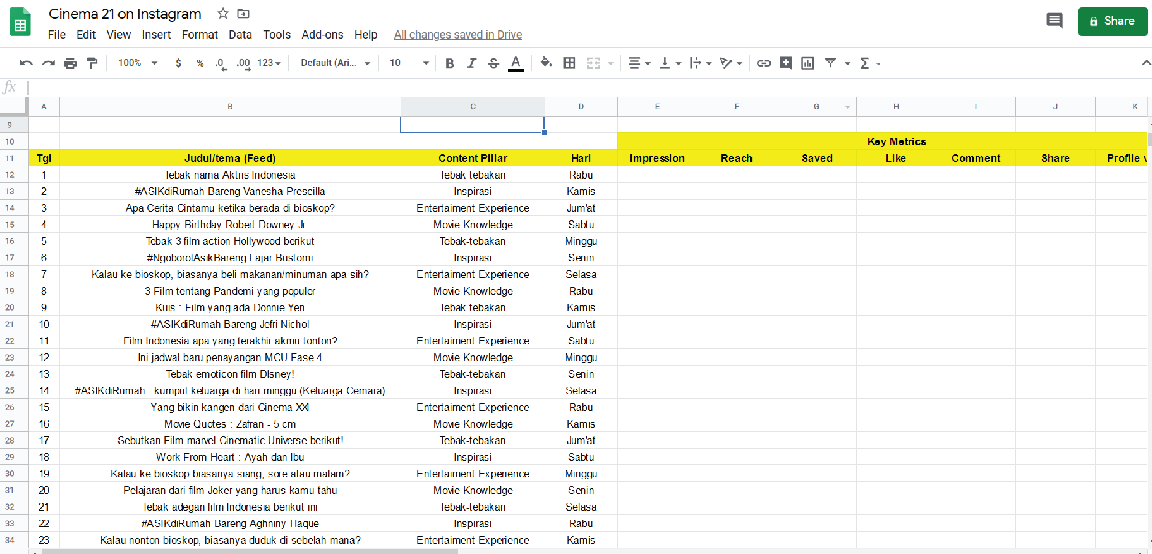Click the Insert link icon

[x=763, y=63]
